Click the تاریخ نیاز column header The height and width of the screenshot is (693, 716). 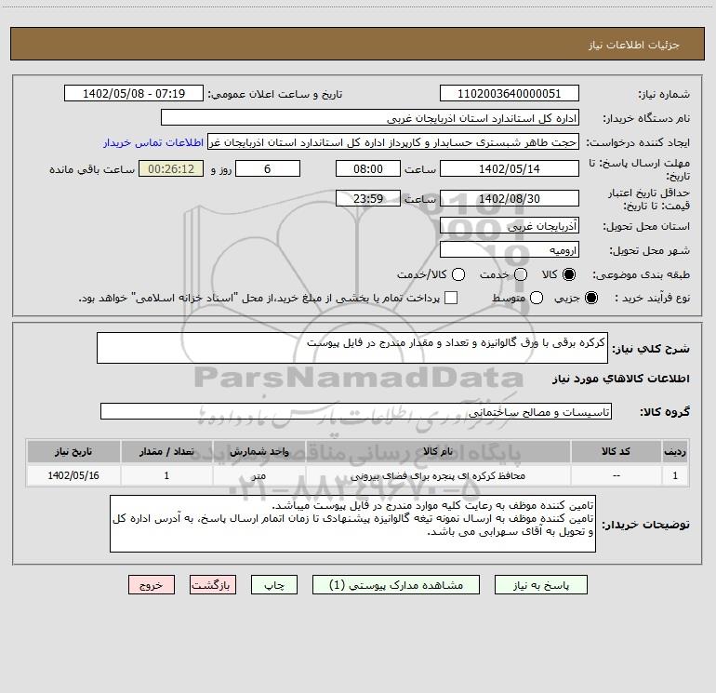coord(73,451)
